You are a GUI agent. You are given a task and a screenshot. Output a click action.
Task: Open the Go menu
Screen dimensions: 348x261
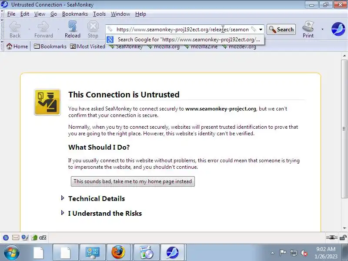(x=54, y=14)
